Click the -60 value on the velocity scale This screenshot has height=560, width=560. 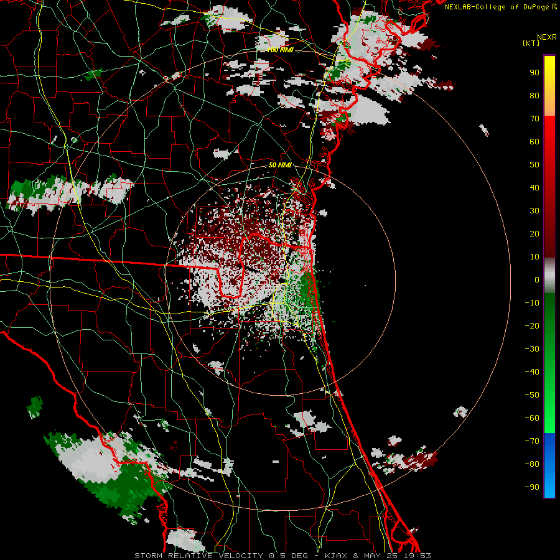[x=532, y=418]
